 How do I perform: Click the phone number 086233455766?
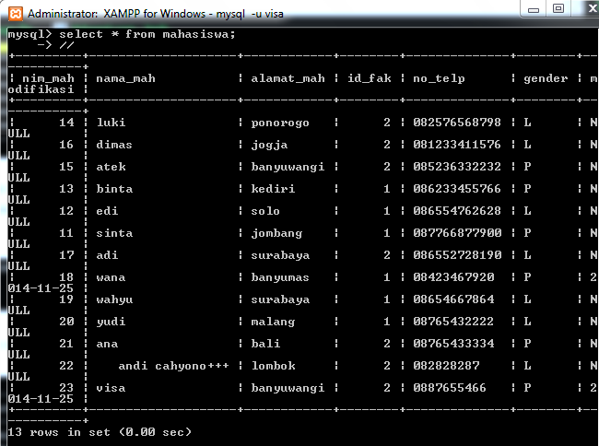(457, 189)
